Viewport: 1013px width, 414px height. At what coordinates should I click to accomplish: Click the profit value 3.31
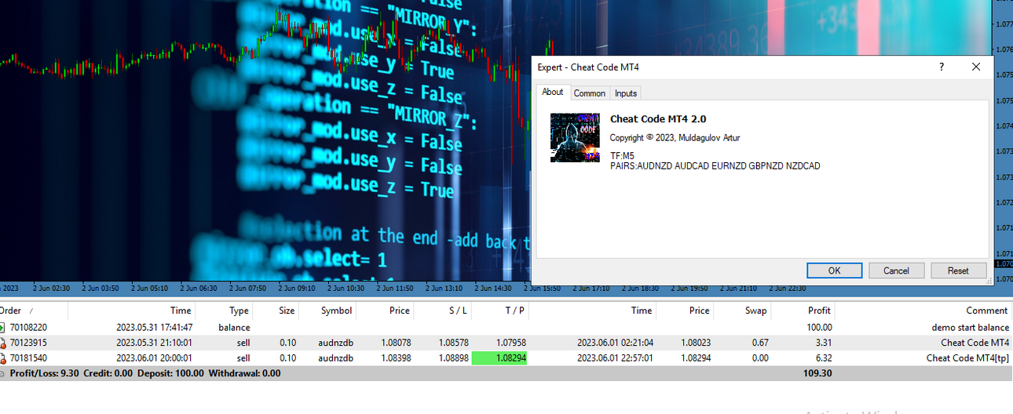tap(824, 343)
